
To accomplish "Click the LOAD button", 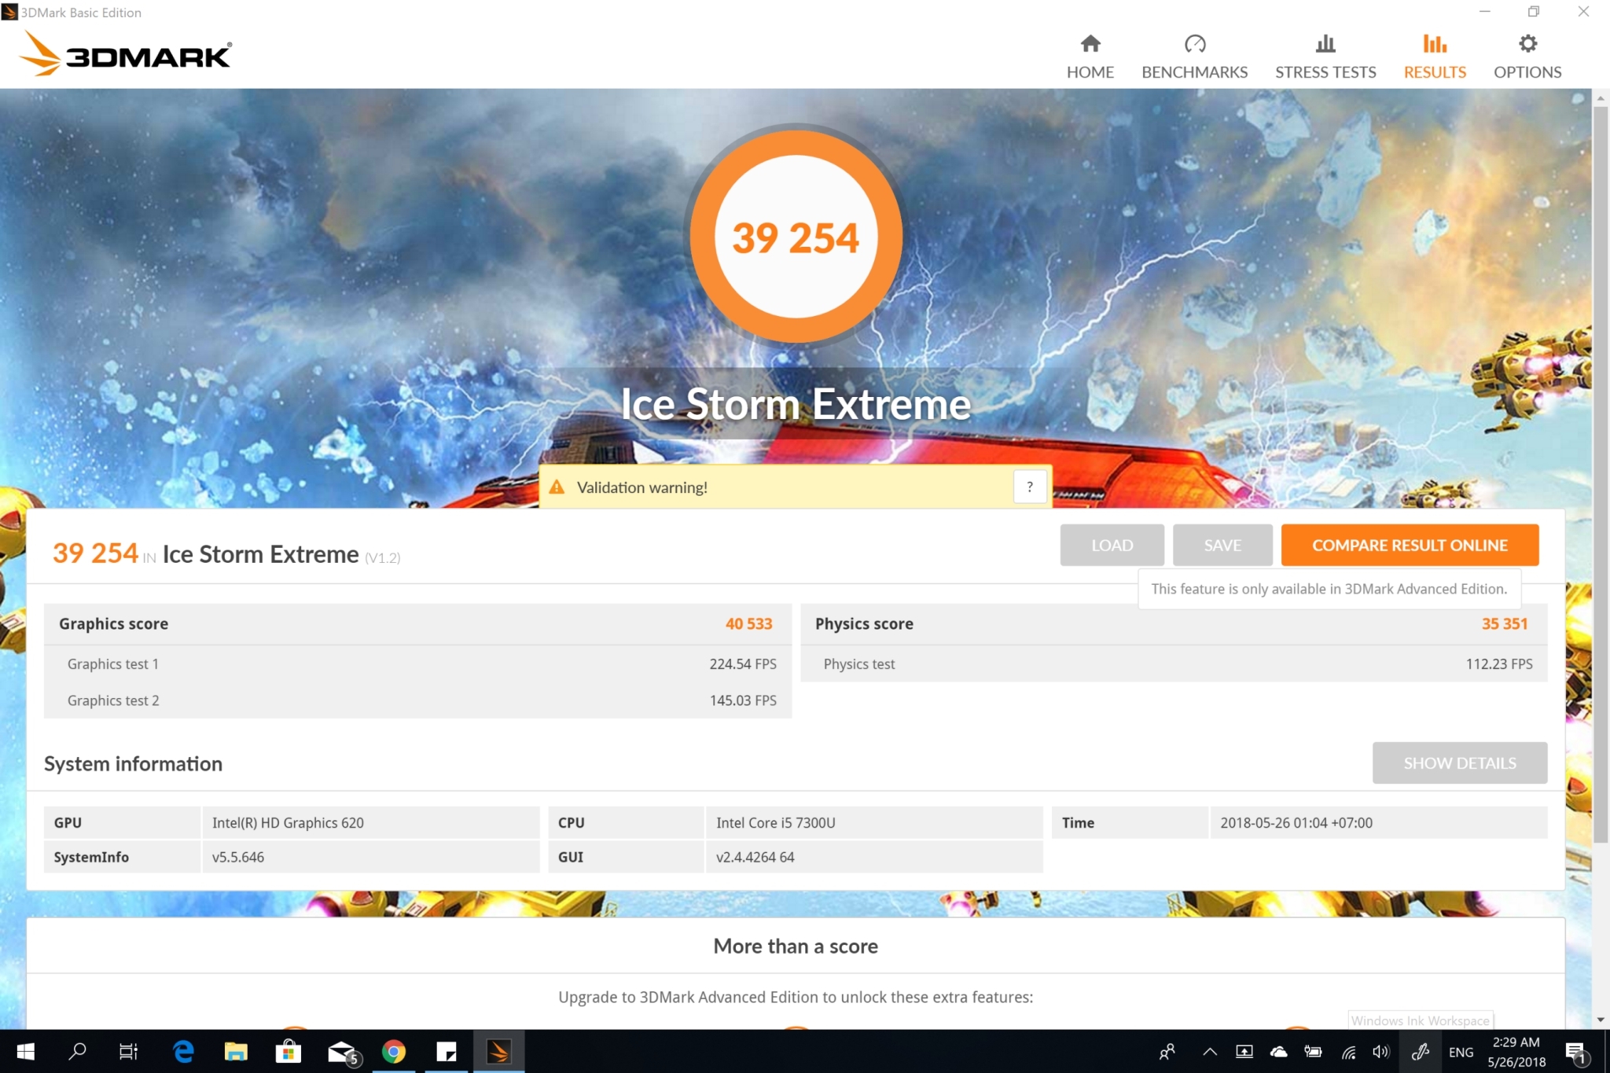I will (1112, 546).
